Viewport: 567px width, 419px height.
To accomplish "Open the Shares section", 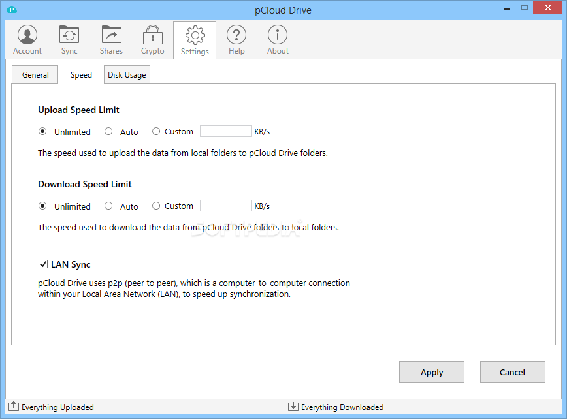I will click(111, 40).
